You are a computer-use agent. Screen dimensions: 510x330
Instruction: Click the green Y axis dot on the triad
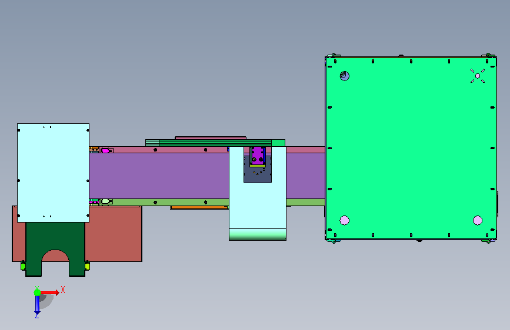38,292
